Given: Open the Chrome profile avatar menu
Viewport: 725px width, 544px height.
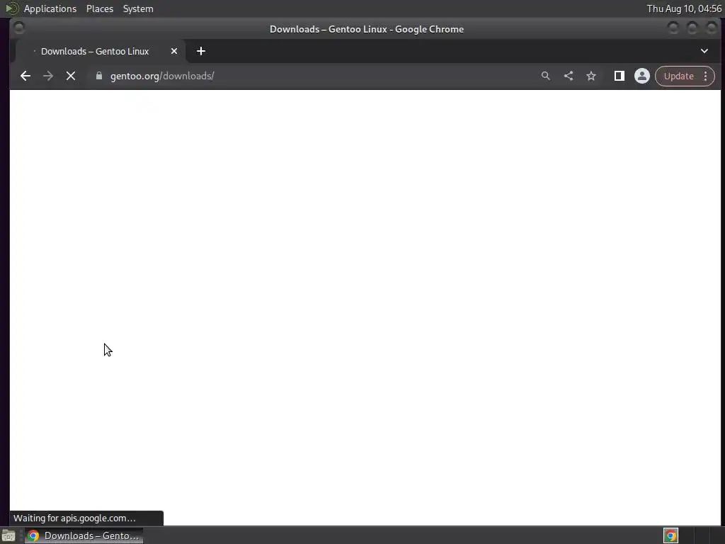Looking at the screenshot, I should pos(641,76).
